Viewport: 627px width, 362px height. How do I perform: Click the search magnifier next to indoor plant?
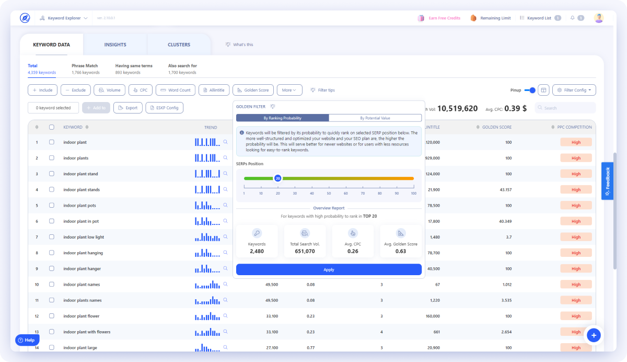coord(225,142)
